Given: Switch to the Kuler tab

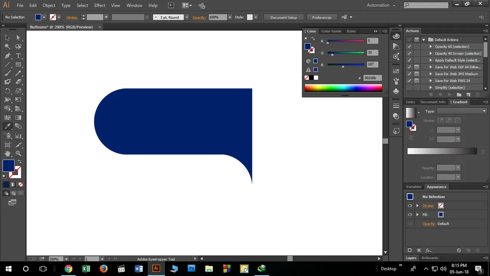Looking at the screenshot, I should [x=351, y=31].
